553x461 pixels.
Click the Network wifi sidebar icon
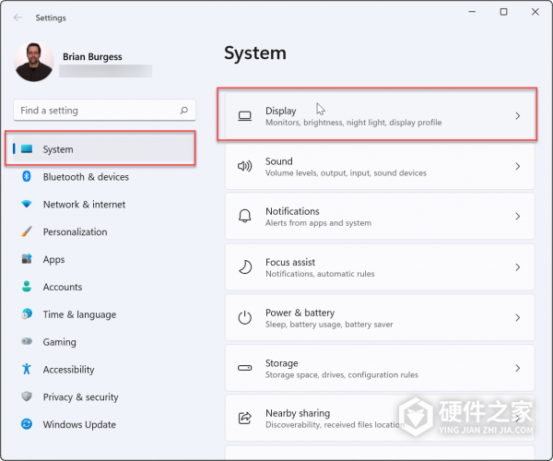(x=27, y=204)
